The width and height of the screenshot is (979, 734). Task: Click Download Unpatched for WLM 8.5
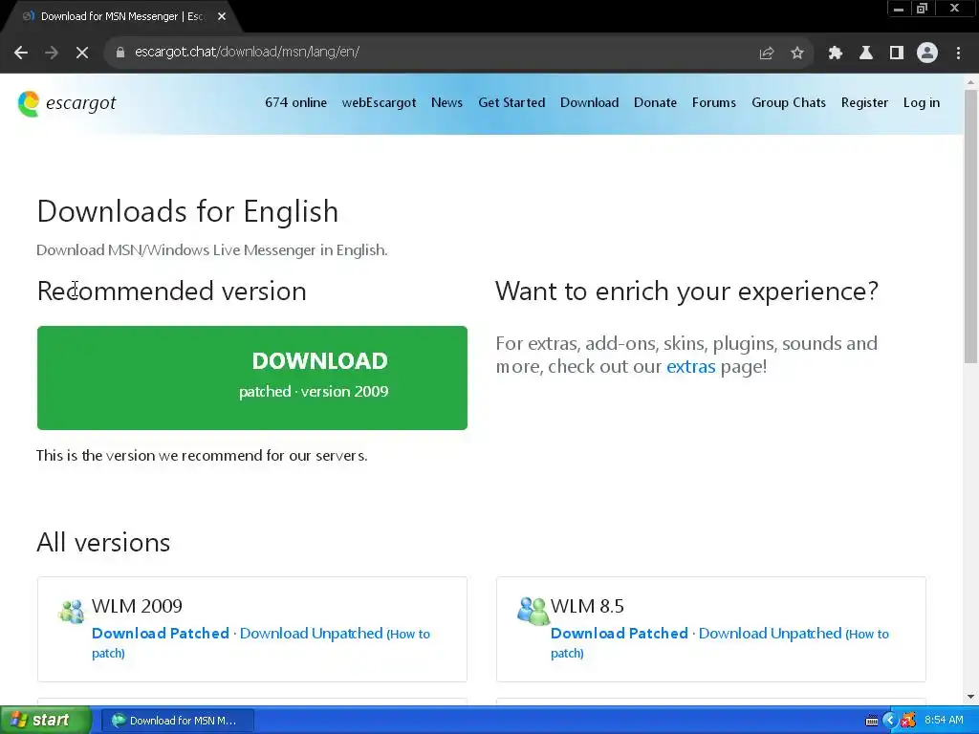[x=770, y=634]
